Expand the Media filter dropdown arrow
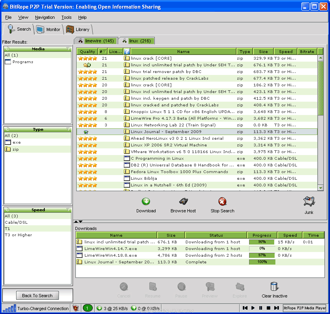 (68, 49)
